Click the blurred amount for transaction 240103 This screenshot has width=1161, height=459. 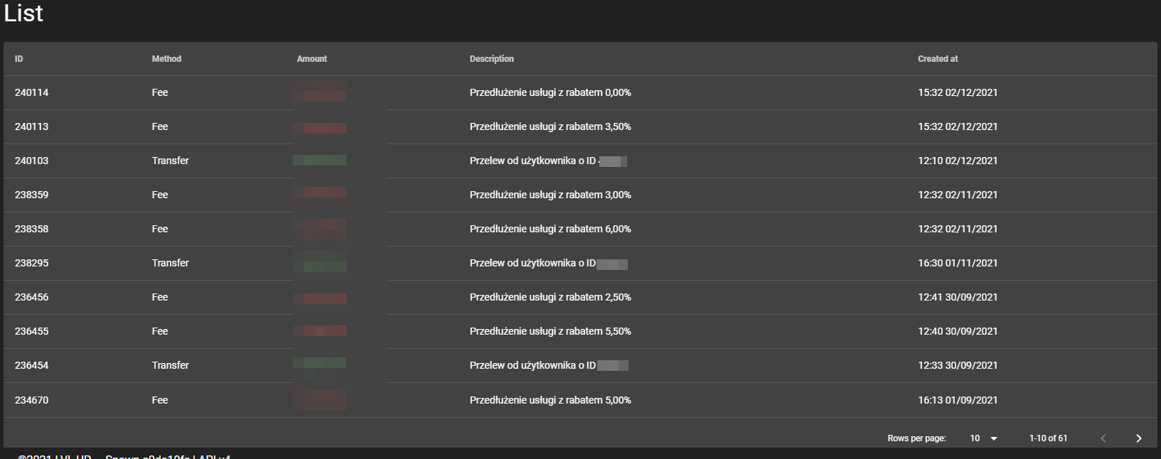320,161
